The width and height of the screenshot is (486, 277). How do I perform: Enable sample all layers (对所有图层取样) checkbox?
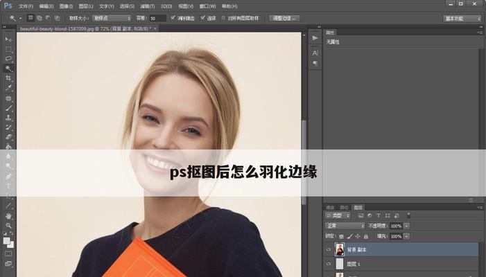223,18
